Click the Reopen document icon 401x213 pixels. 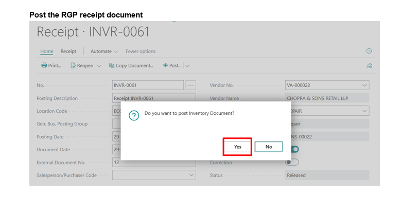pos(73,66)
